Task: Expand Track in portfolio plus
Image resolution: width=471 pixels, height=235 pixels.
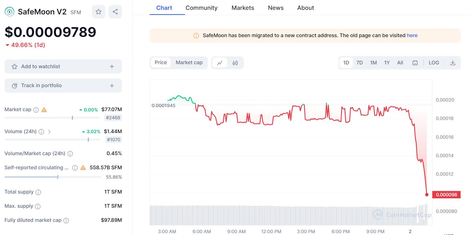Action: (112, 86)
